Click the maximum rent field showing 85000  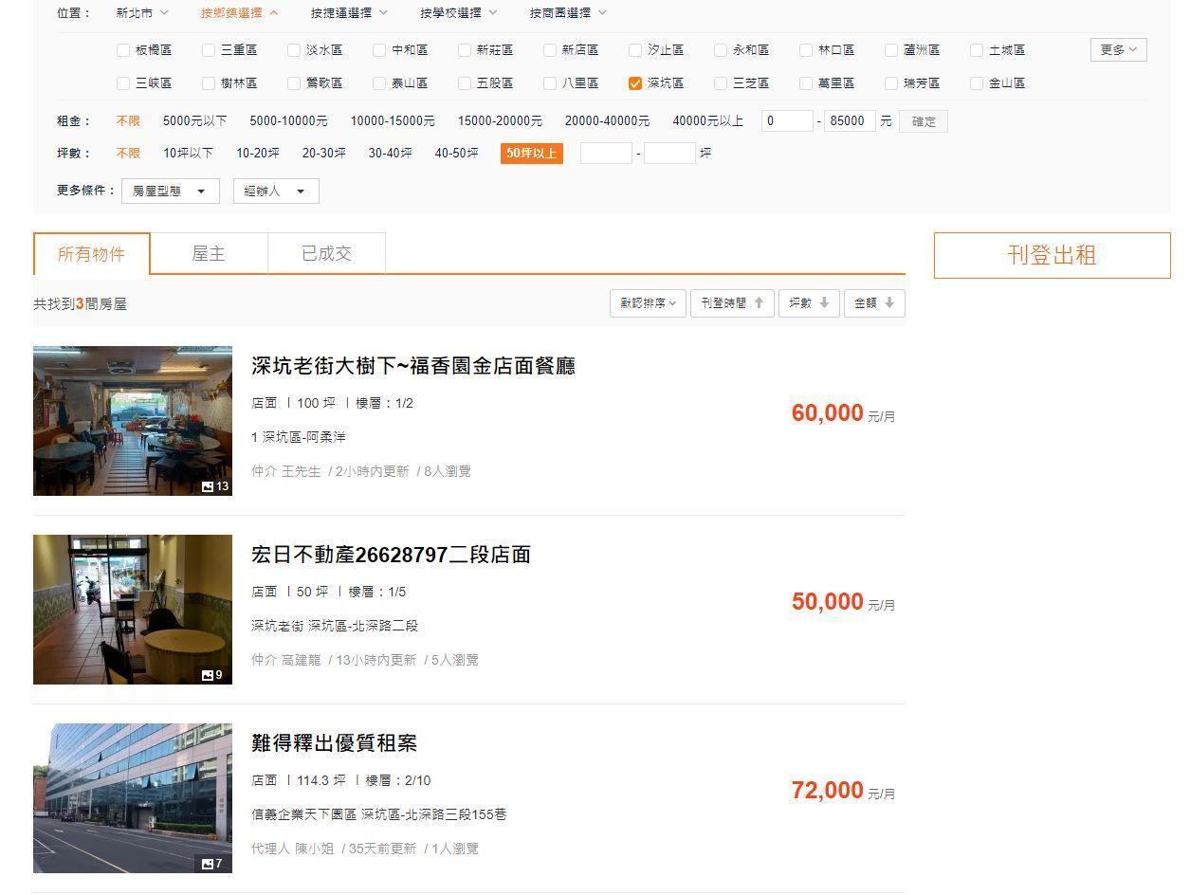[850, 121]
